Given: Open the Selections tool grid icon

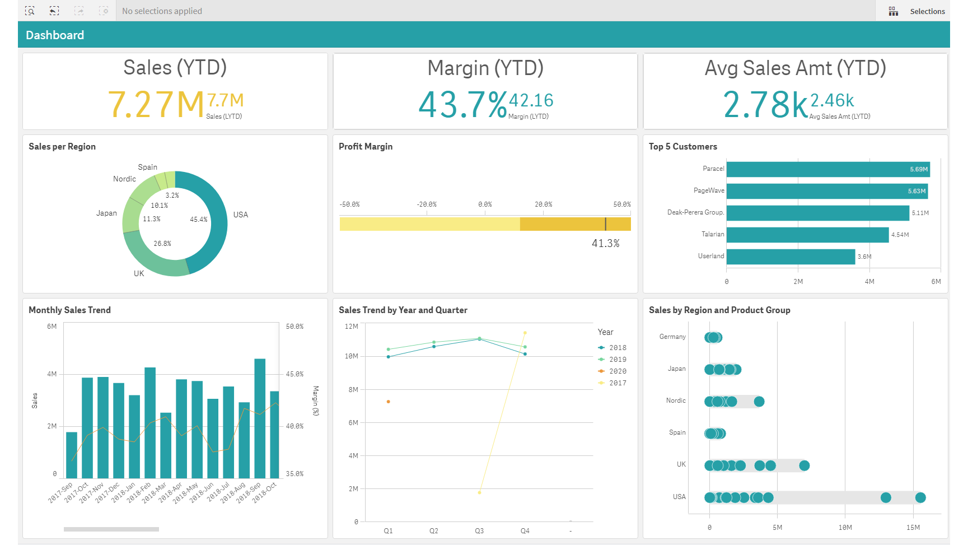Looking at the screenshot, I should pyautogui.click(x=894, y=11).
